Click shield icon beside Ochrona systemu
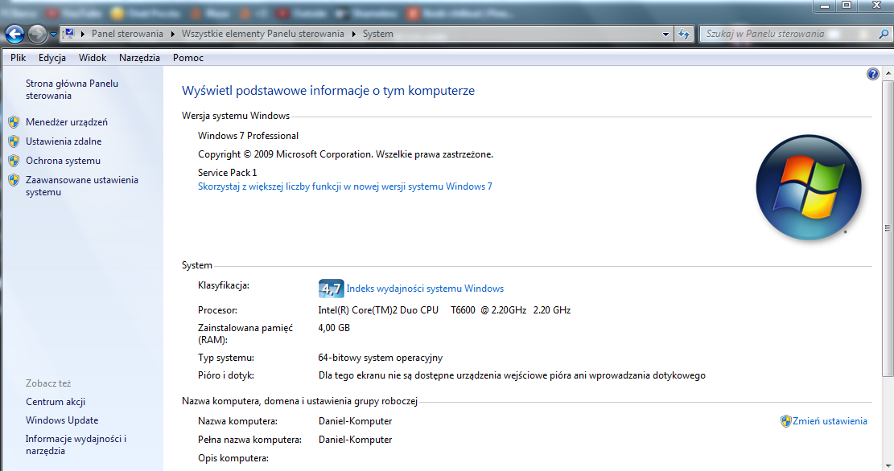Image resolution: width=894 pixels, height=471 pixels. [14, 161]
